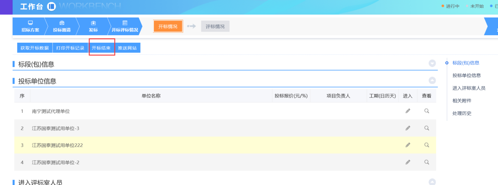The width and height of the screenshot is (498, 185).
Task: Expand the 标段(包)信息 section arrow
Action: click(x=432, y=63)
